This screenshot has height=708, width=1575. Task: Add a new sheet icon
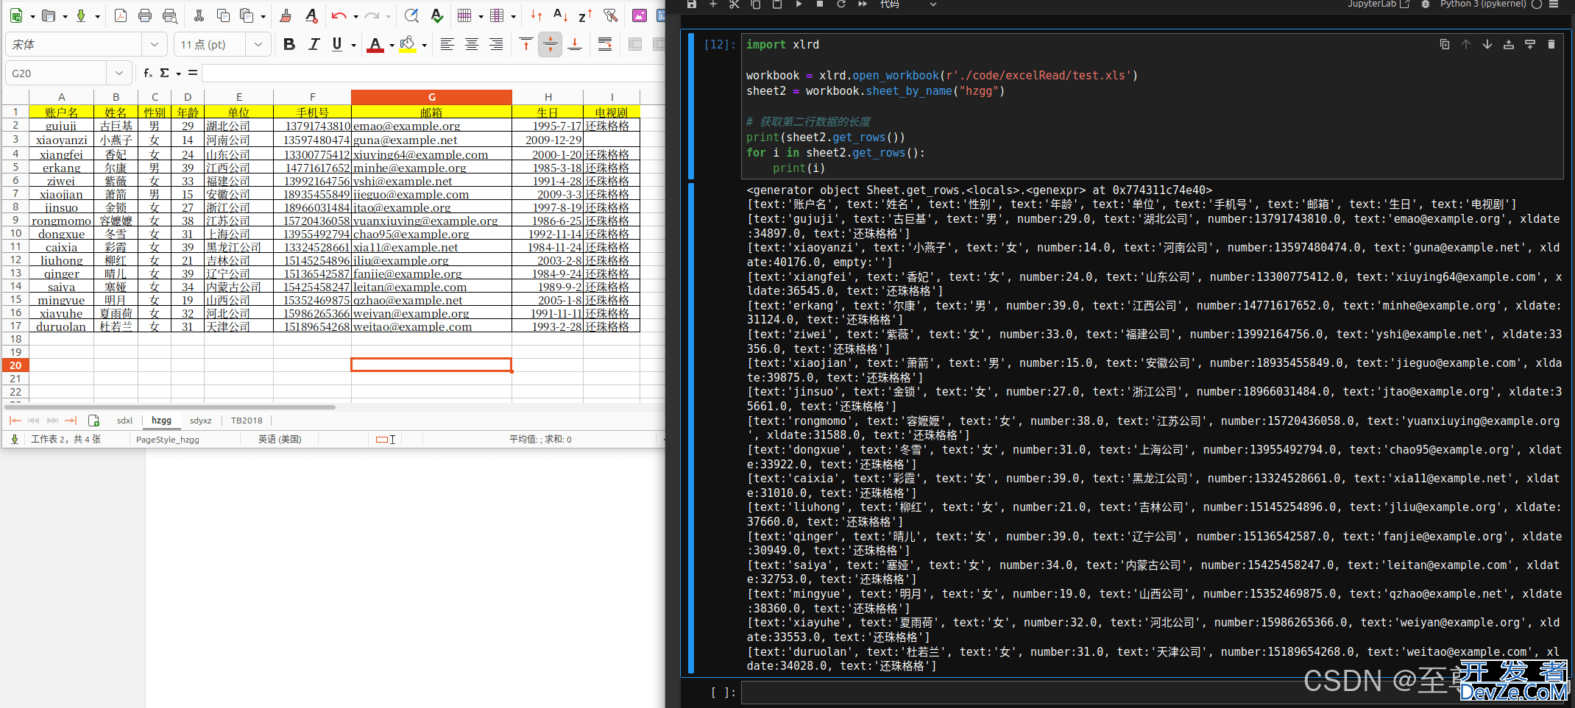pyautogui.click(x=93, y=421)
